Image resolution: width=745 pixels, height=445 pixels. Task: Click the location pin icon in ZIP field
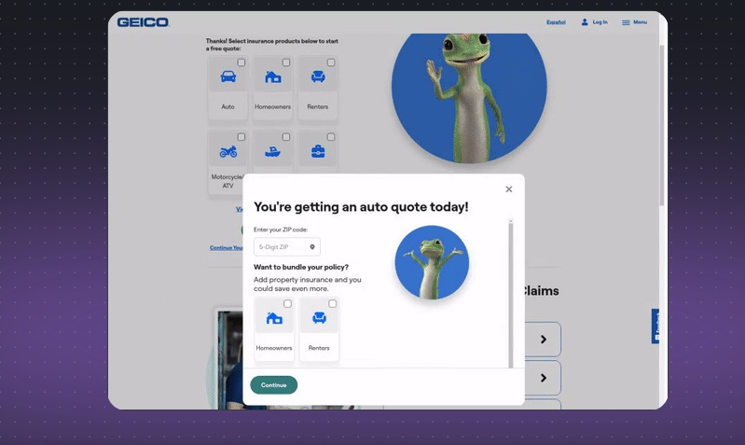pos(312,247)
